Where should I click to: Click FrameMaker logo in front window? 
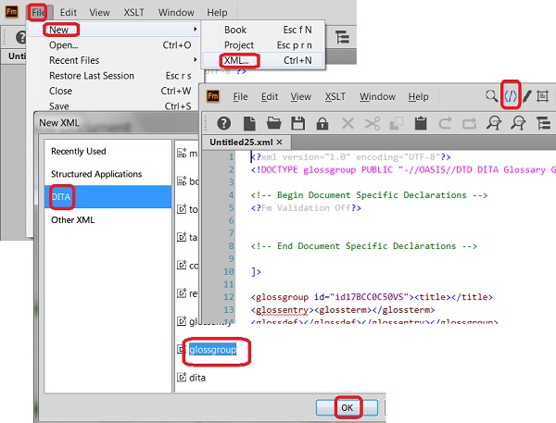click(213, 96)
